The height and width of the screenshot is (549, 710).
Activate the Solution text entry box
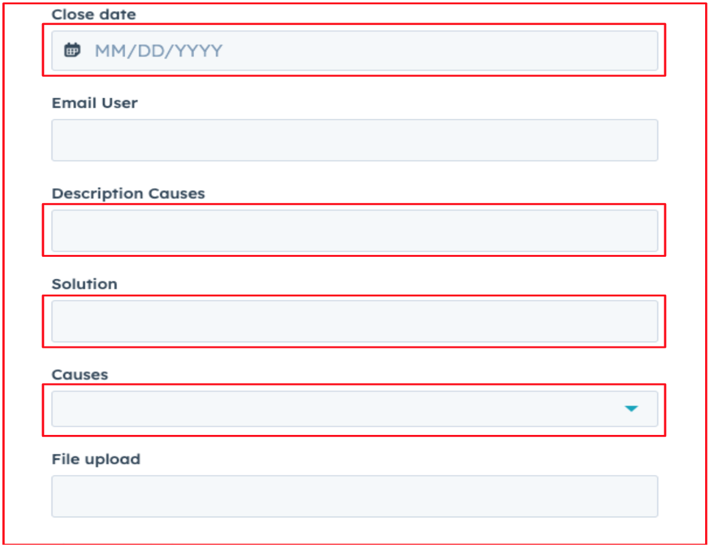coord(354,321)
